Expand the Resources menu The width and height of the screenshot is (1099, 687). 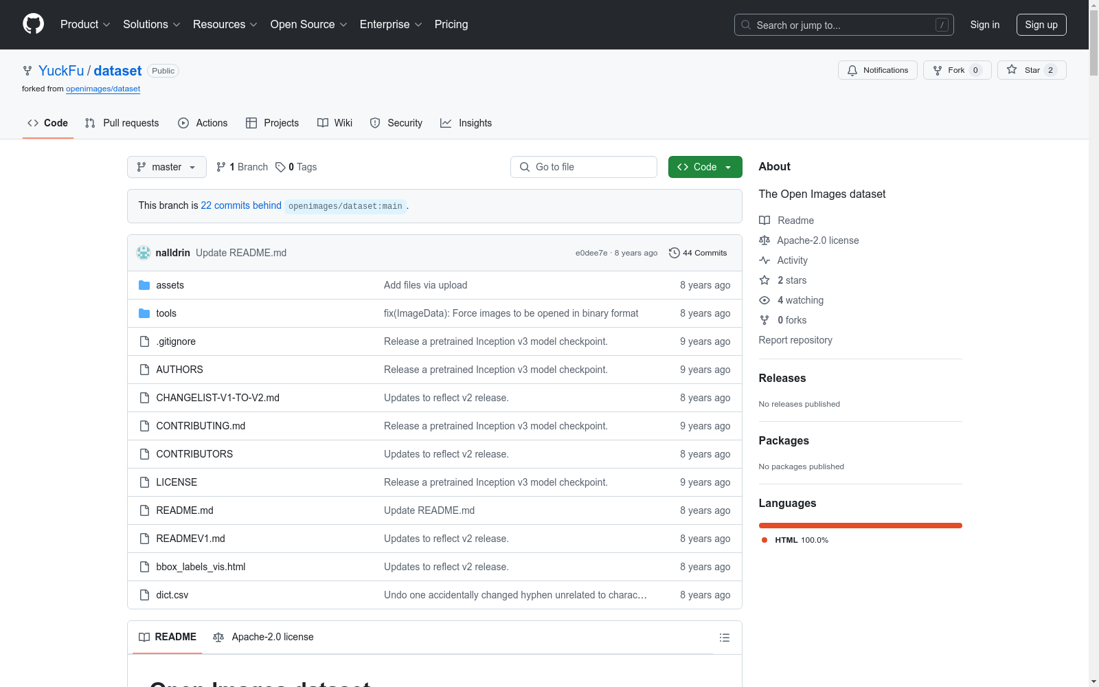click(x=225, y=25)
